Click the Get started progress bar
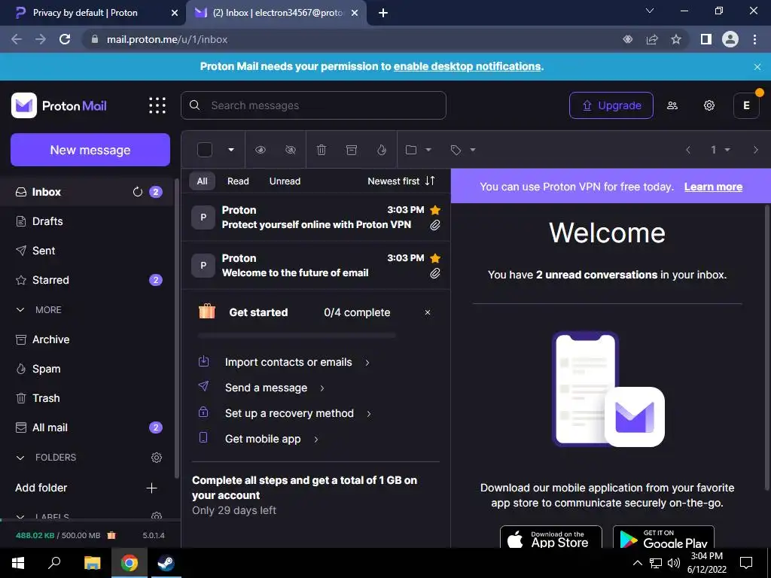This screenshot has width=771, height=578. coord(297,336)
